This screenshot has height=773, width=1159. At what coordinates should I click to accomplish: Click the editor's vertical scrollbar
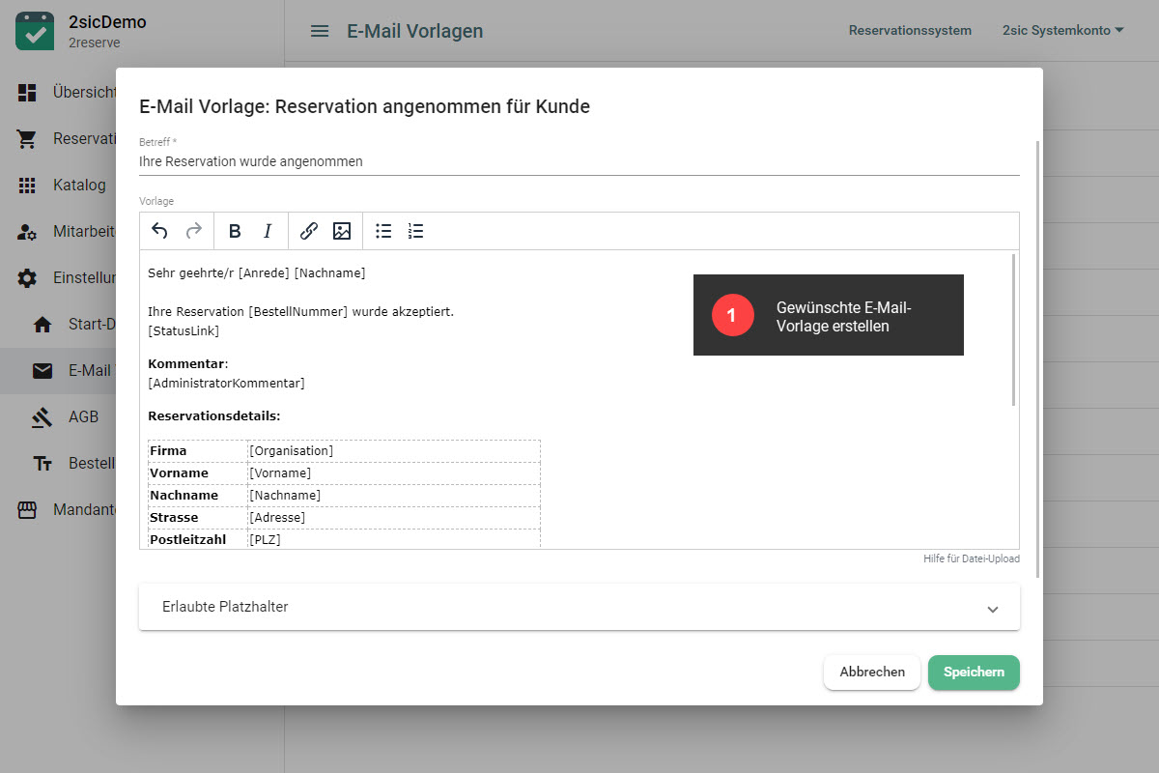[1013, 329]
